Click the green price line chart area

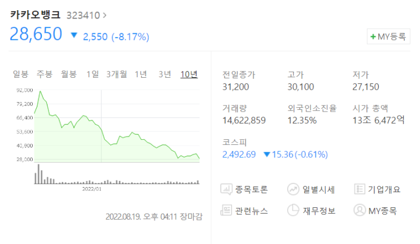click(x=117, y=126)
